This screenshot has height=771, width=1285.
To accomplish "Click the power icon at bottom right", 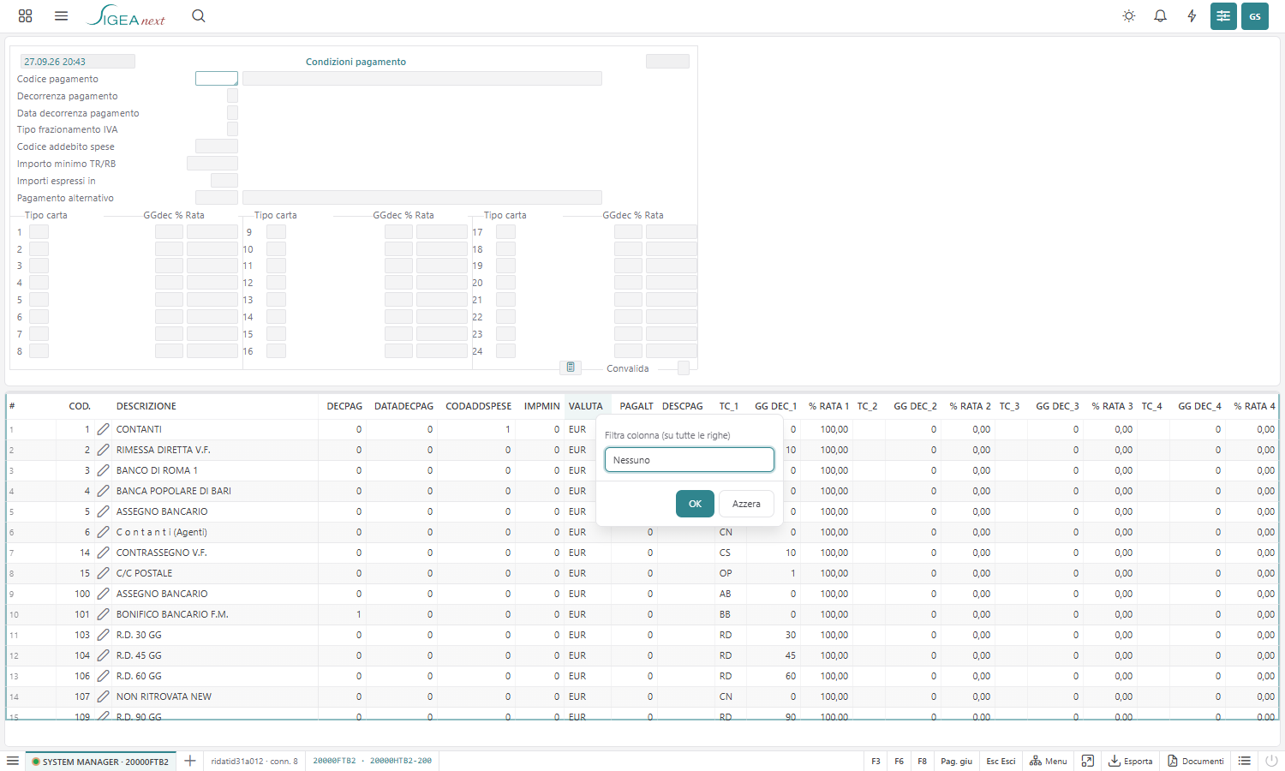I will pos(1271,761).
